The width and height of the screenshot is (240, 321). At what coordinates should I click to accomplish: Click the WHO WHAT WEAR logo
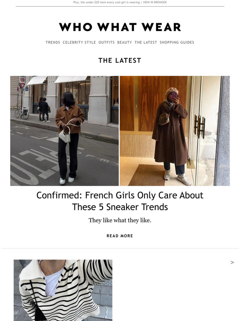[120, 27]
